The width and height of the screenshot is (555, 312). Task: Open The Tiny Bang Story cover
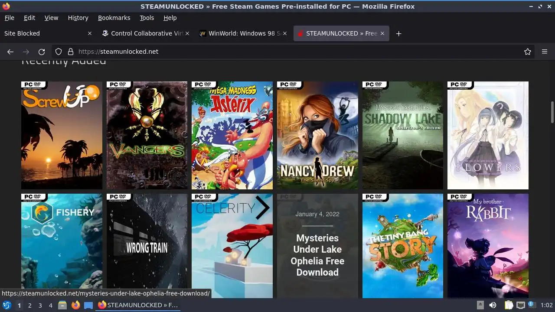click(403, 246)
